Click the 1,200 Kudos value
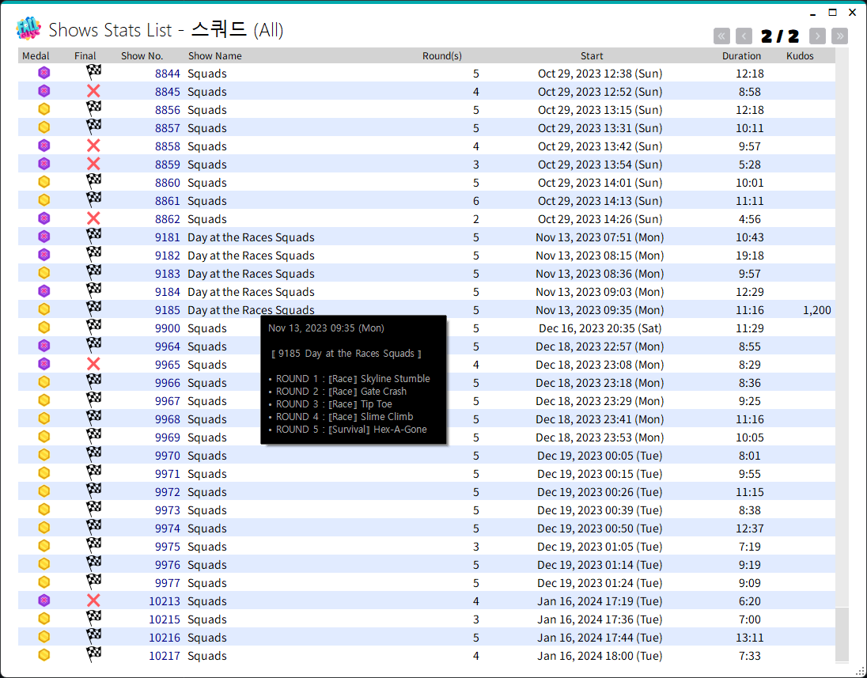The height and width of the screenshot is (678, 867). click(x=816, y=310)
